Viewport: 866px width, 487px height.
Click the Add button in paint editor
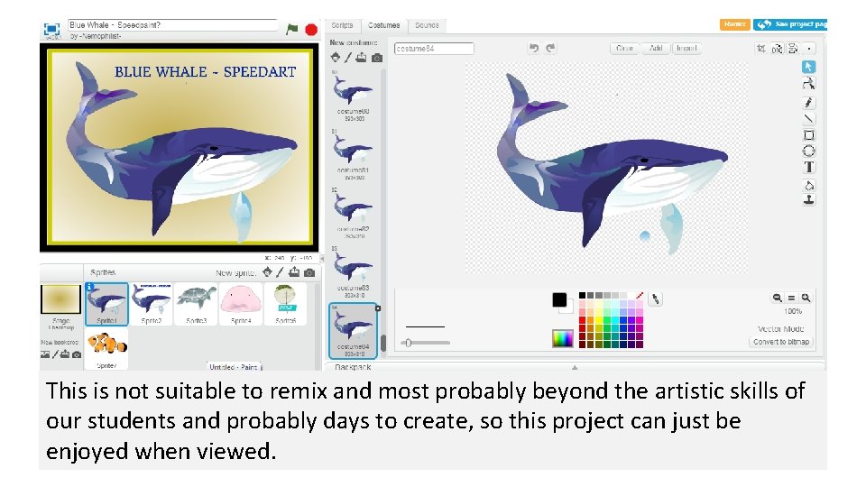click(656, 48)
